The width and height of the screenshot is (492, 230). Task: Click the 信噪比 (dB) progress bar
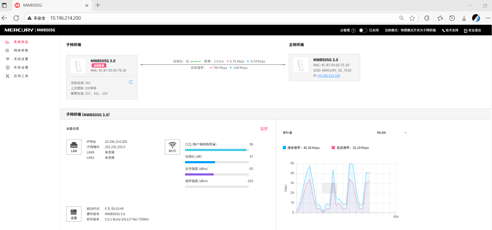217,162
